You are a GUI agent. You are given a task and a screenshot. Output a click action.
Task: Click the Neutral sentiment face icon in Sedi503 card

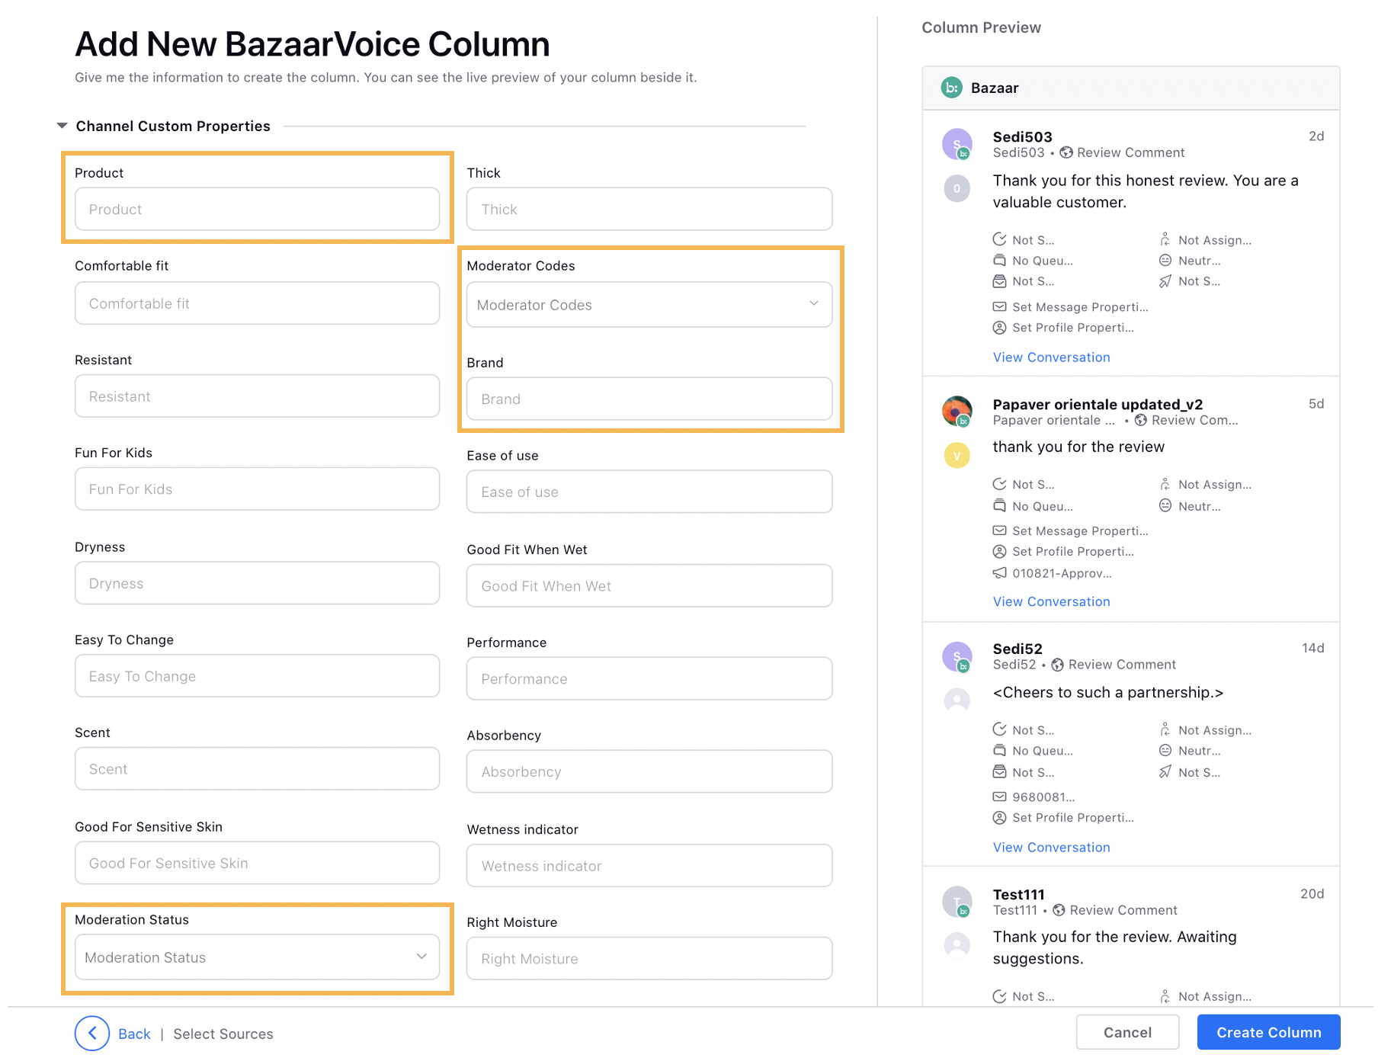[1165, 261]
